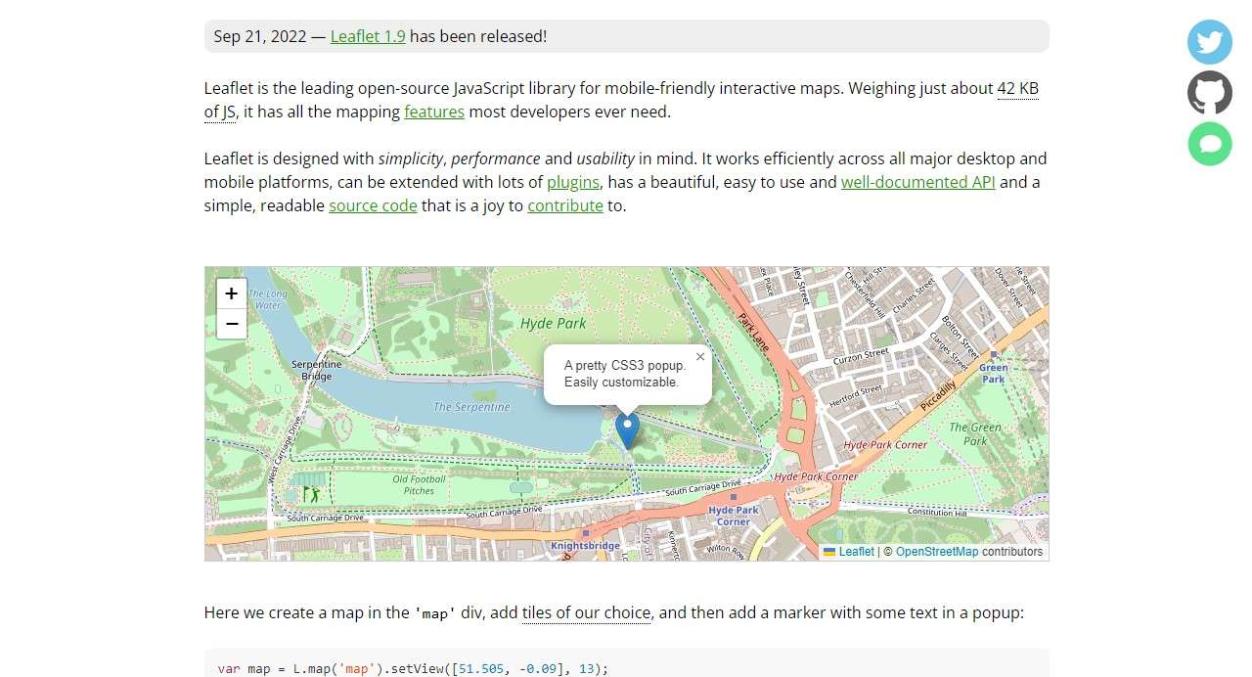Visit the well-documented API link

917,182
